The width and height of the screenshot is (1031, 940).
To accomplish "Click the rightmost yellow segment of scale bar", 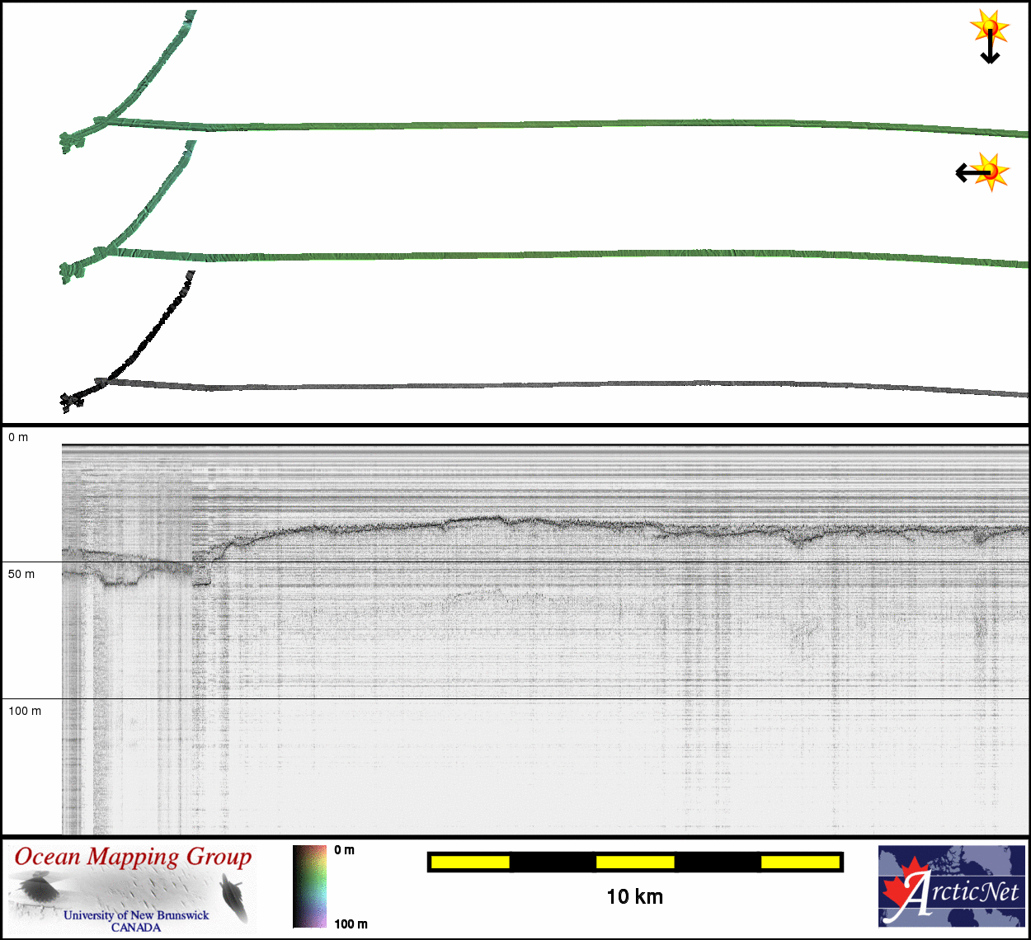I will pyautogui.click(x=799, y=862).
